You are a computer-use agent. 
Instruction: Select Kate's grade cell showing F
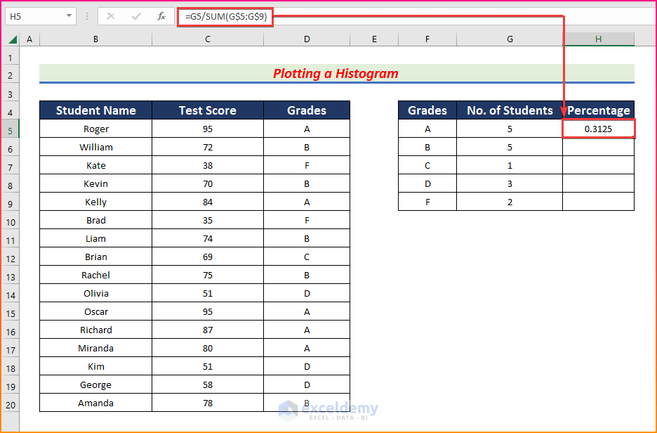point(306,165)
